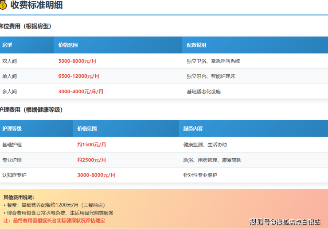Click the 搜狐号@搜狐焦点白银站 watermark

(x=285, y=222)
